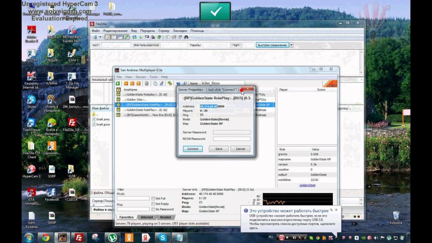This screenshot has width=432, height=243.
Task: Select file live4.pwn in FileZilla
Action: (x=101, y=124)
